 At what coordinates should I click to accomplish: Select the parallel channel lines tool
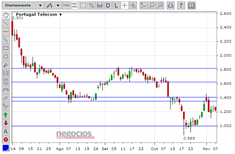pos(6,40)
